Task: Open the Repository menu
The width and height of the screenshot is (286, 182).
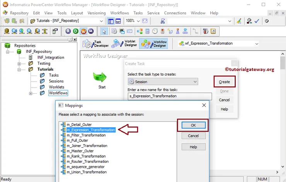Action: point(19,13)
